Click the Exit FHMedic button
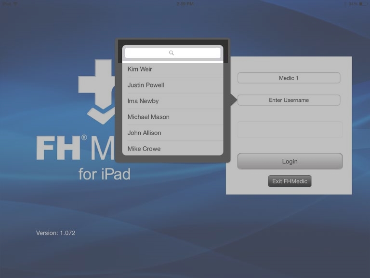370x278 pixels. click(x=290, y=181)
